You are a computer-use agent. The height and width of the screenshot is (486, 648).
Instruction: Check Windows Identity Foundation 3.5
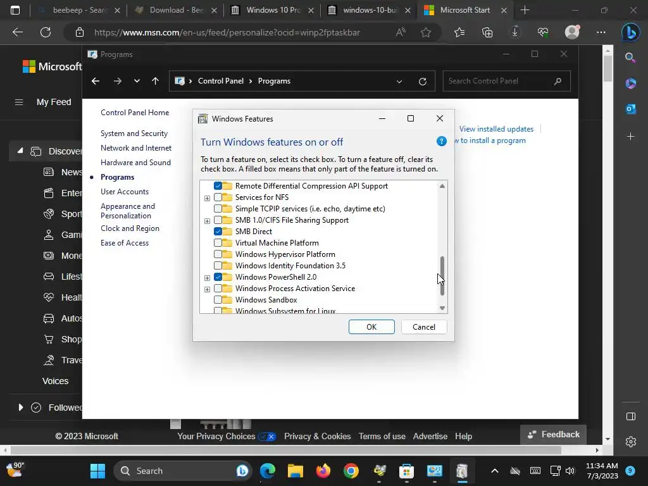[218, 265]
